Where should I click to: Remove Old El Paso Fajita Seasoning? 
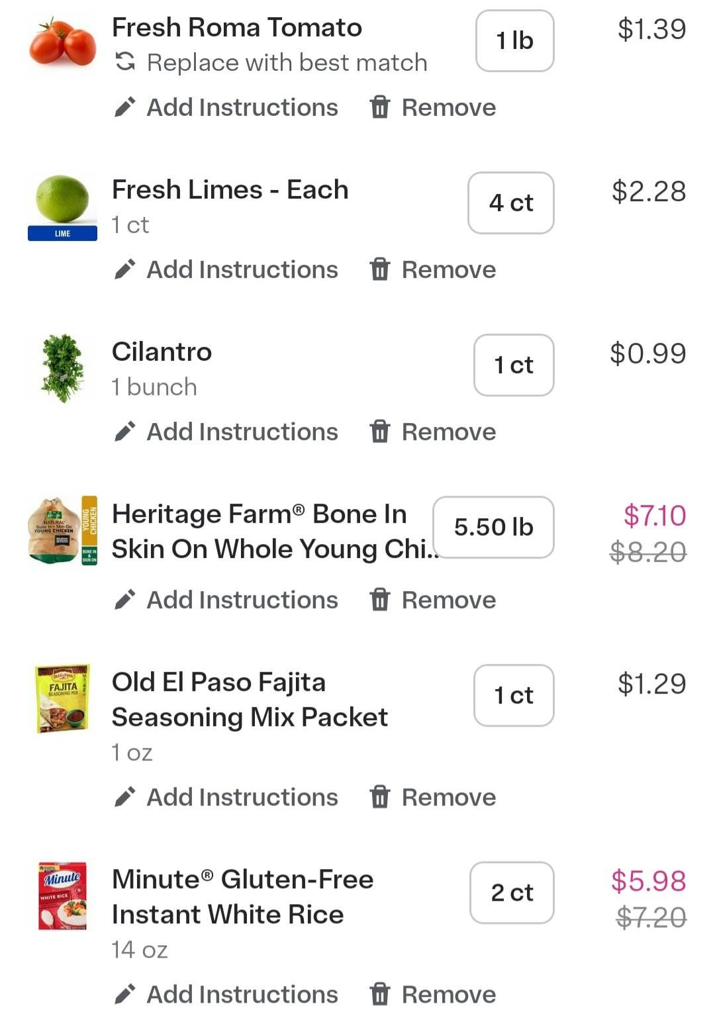click(x=448, y=797)
